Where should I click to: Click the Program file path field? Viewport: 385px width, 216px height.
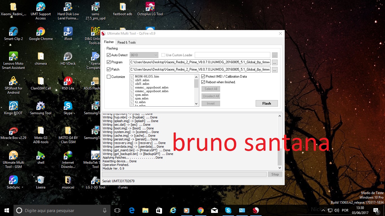200,62
